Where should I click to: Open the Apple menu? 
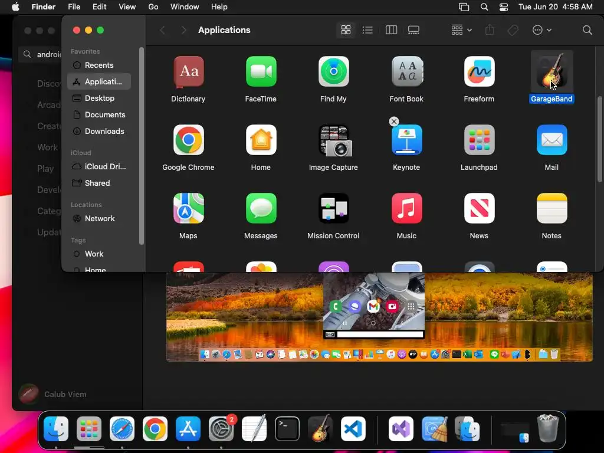click(15, 7)
